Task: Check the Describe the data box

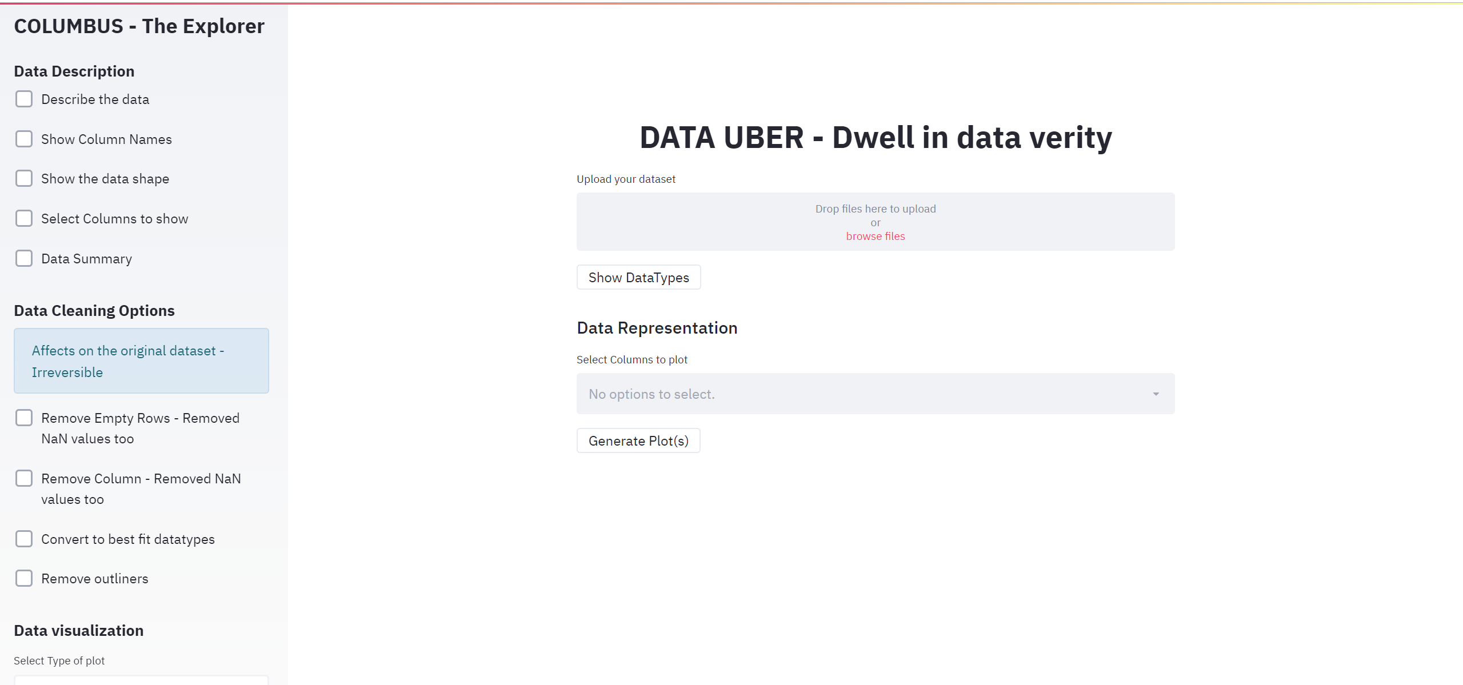Action: coord(24,99)
